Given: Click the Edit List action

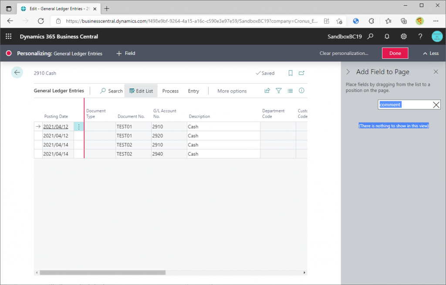Looking at the screenshot, I should [x=141, y=91].
